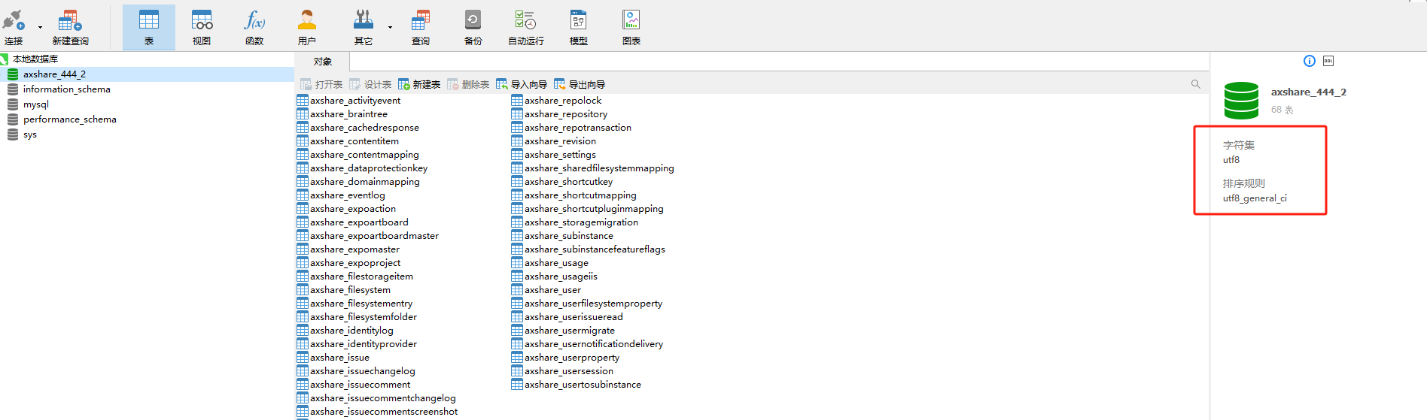Viewport: 1427px width, 420px height.
Task: Open the 模型 (Model) toolbar icon
Action: click(x=578, y=27)
